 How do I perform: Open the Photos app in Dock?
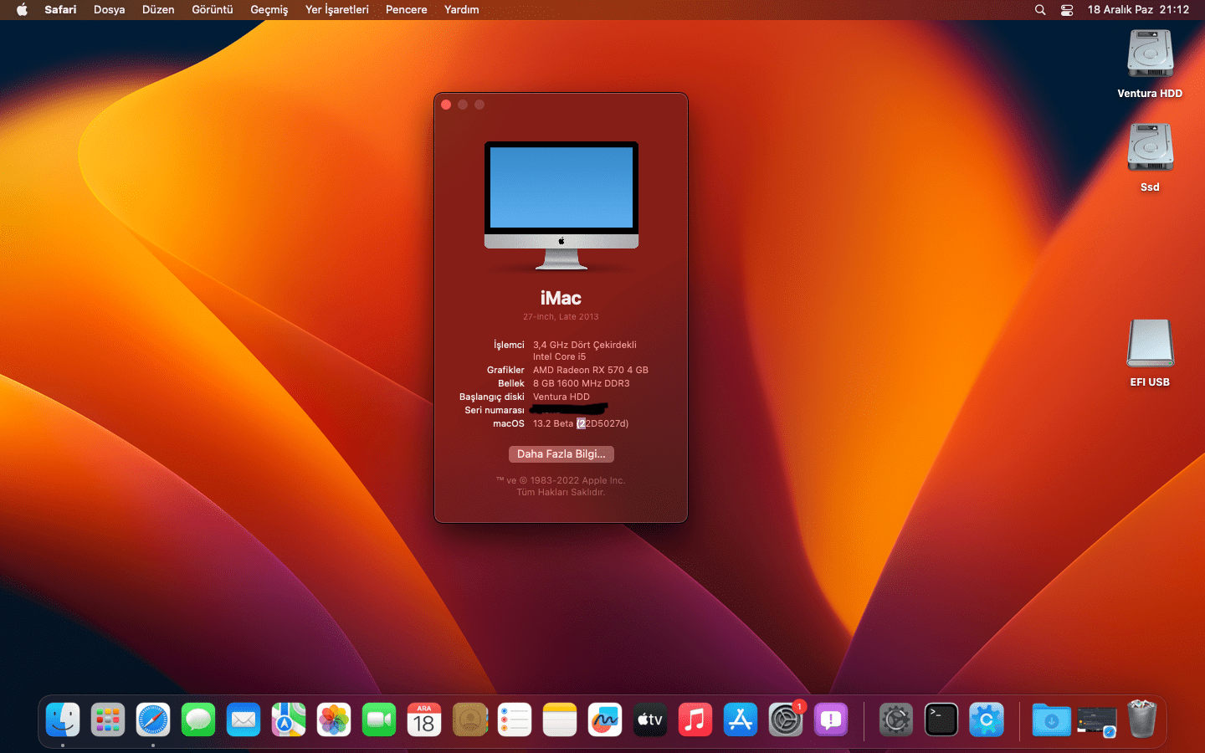click(x=334, y=720)
